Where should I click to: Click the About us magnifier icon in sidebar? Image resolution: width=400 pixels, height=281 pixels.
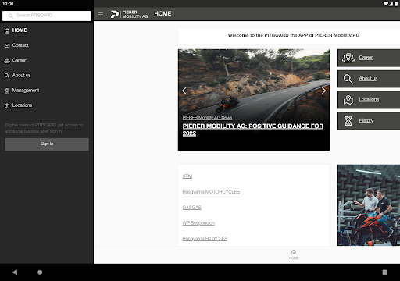7,76
